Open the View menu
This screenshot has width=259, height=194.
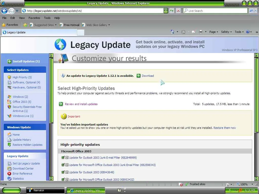(x=22, y=18)
